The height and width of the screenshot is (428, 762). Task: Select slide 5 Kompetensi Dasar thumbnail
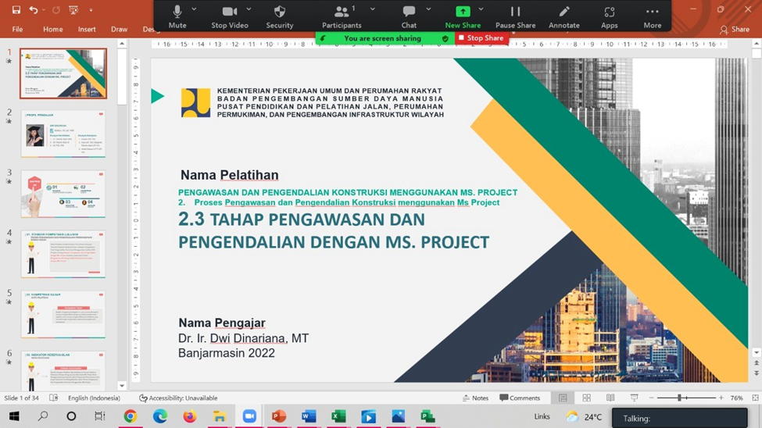click(63, 314)
